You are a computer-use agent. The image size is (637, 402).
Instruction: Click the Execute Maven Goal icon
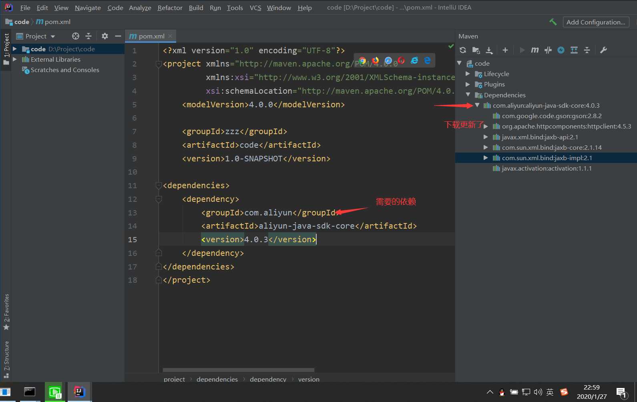(535, 50)
